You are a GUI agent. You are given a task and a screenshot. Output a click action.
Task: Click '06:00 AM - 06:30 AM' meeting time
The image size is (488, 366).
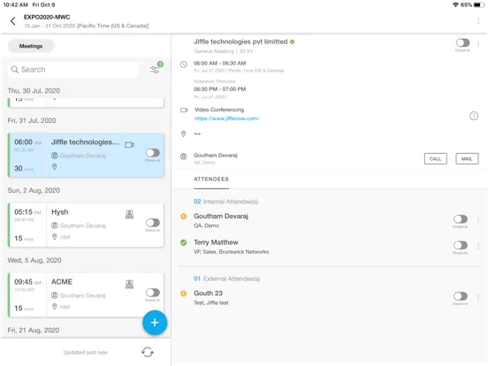coord(220,63)
